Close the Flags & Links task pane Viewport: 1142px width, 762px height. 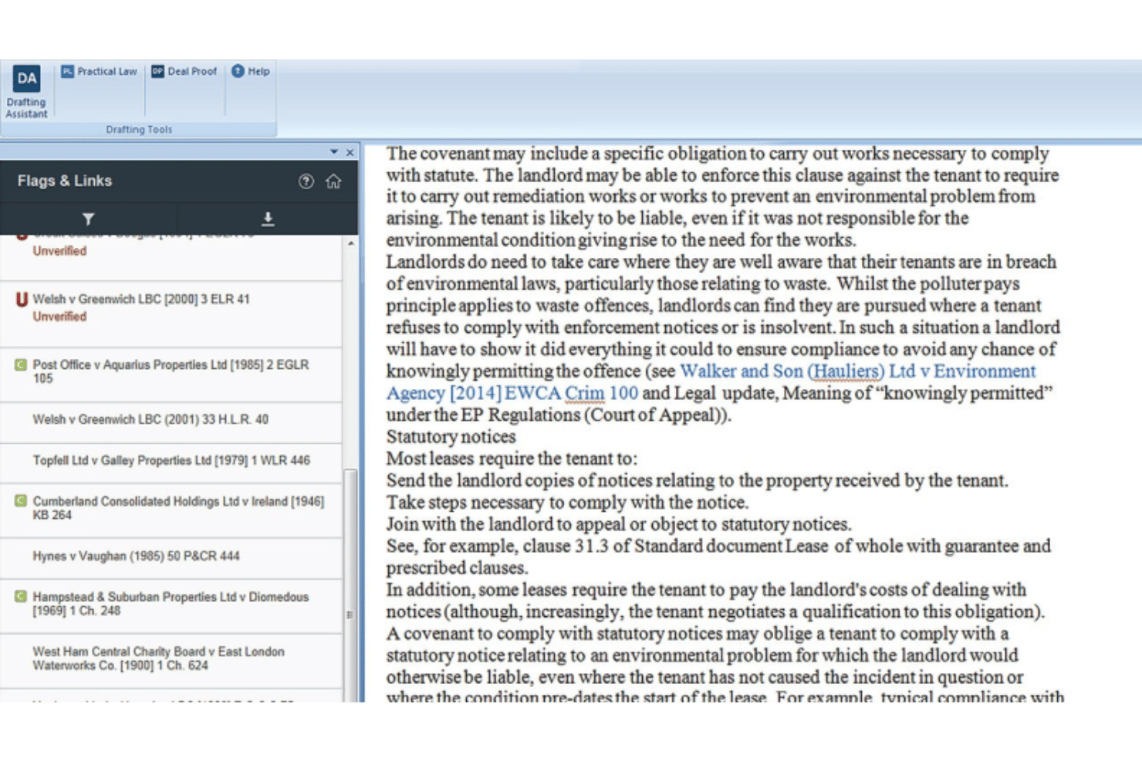(x=350, y=152)
